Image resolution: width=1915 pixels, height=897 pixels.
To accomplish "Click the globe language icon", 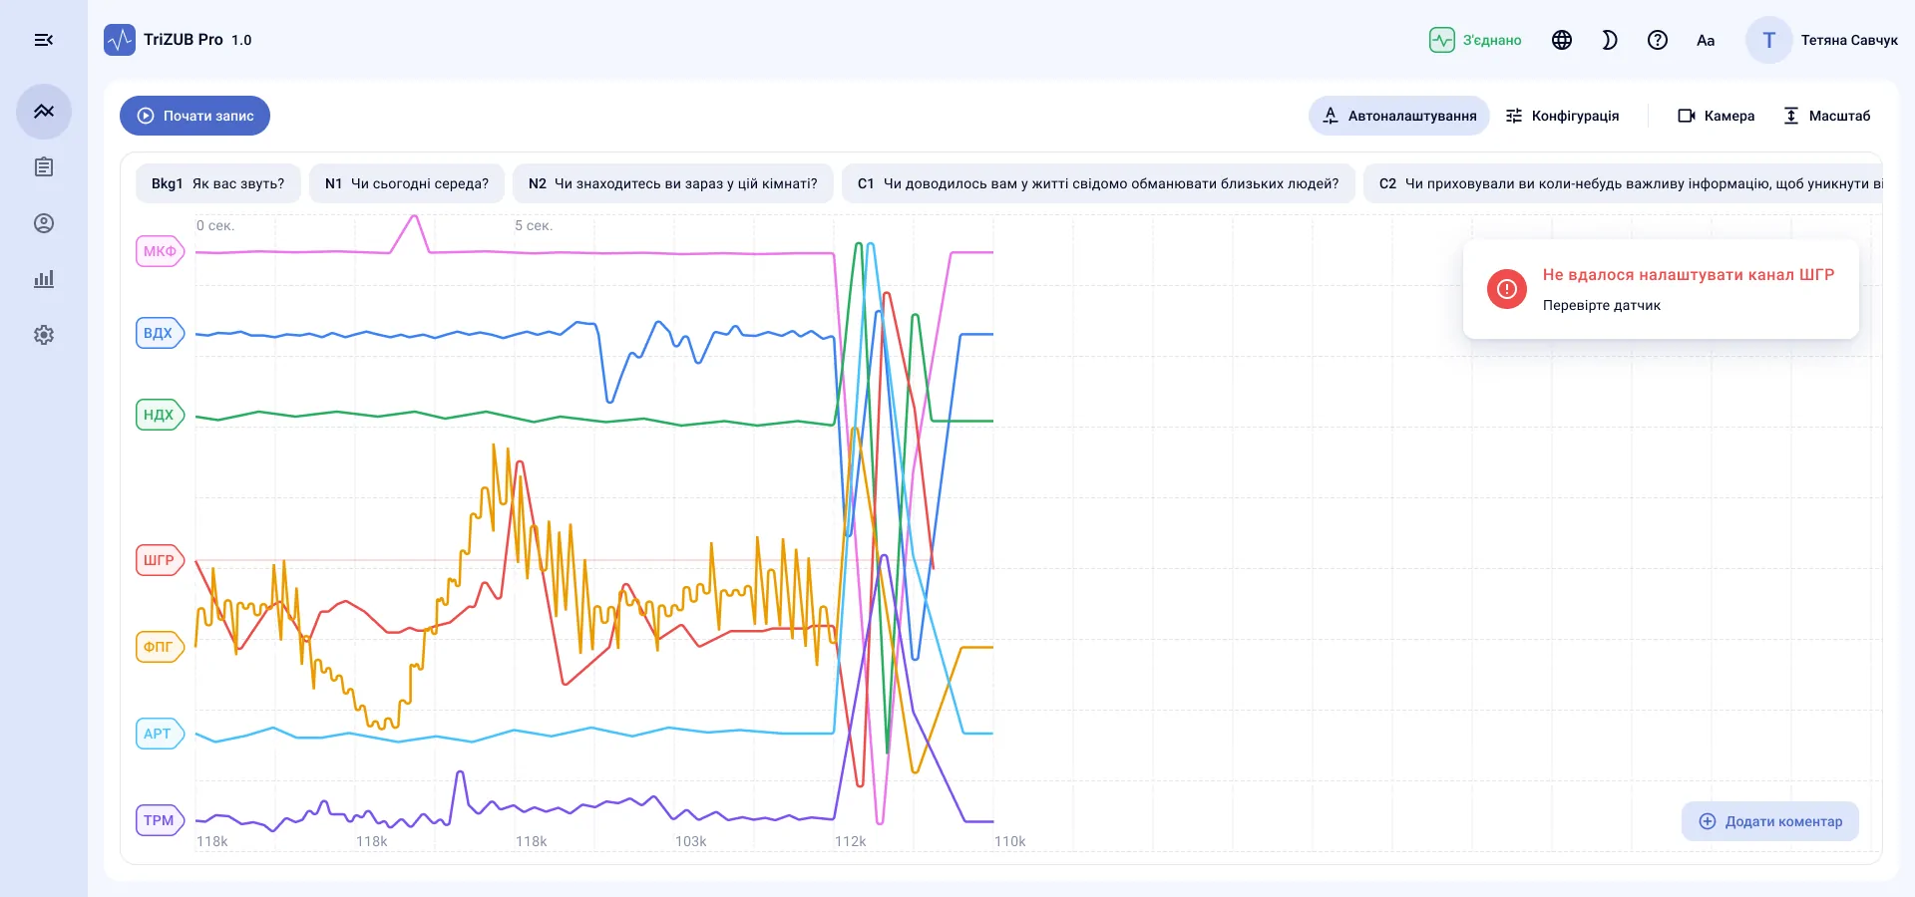I will click(x=1562, y=40).
